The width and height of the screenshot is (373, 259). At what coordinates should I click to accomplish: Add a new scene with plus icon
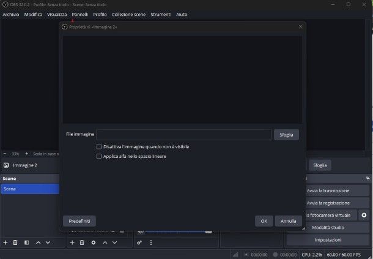point(6,242)
